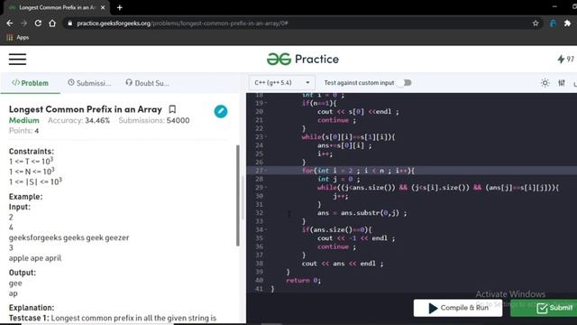Open the browser home page icon

point(52,23)
